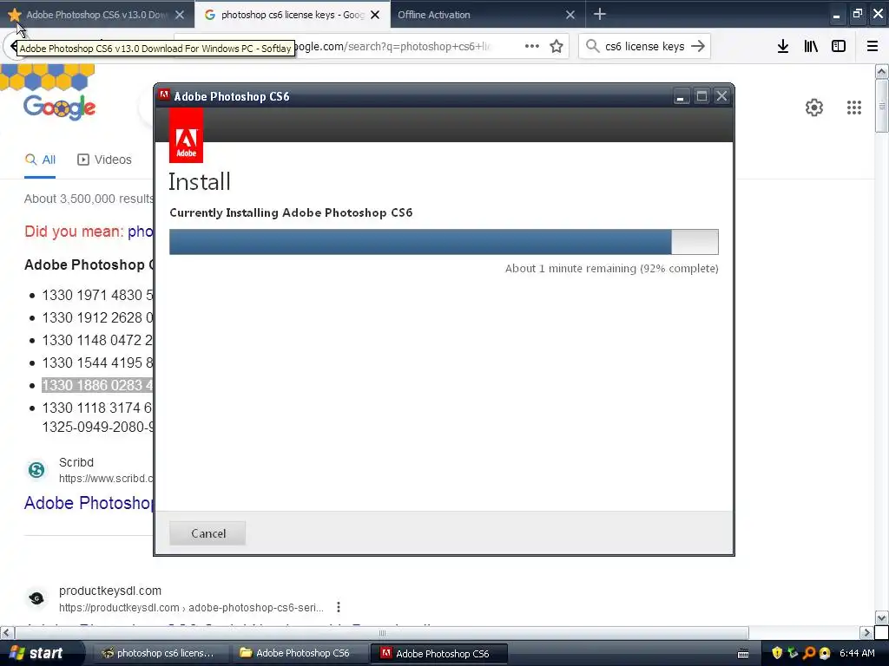The image size is (889, 666).
Task: Click the serial starting 1330 1971 4830
Action: (97, 295)
